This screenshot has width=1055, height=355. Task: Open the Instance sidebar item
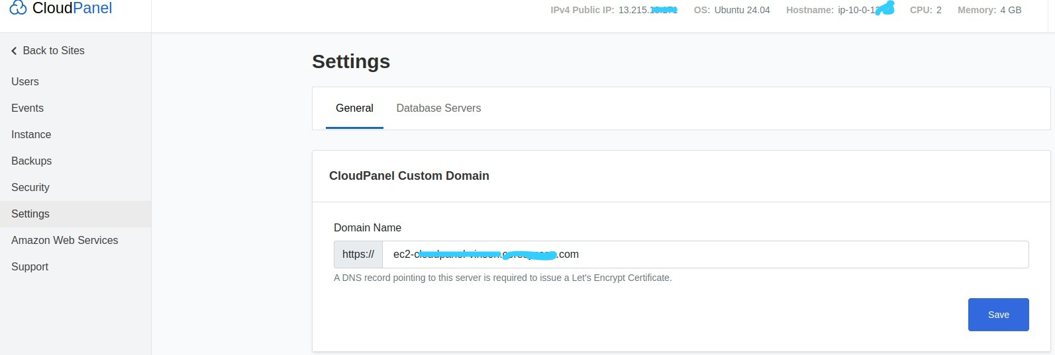(31, 134)
